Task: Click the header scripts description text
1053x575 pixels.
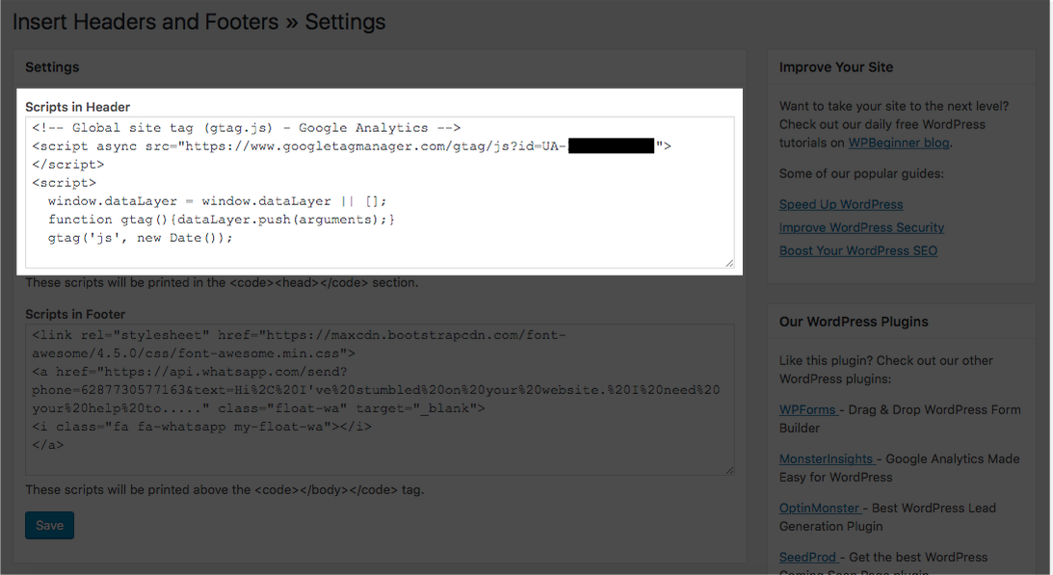Action: 222,283
